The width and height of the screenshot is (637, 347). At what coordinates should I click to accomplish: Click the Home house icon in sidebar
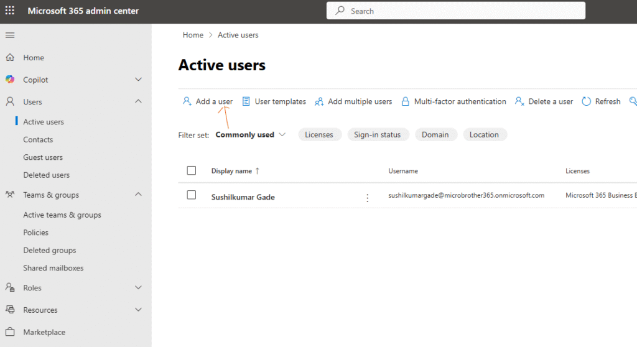pos(10,58)
